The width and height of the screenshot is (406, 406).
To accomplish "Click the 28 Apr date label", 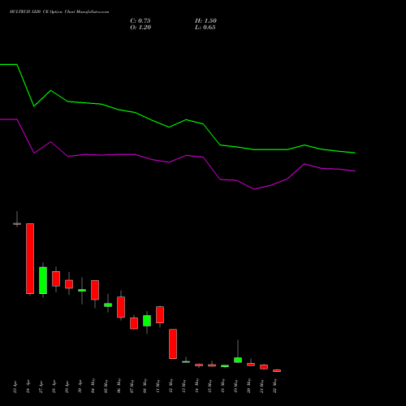I will point(54,387).
